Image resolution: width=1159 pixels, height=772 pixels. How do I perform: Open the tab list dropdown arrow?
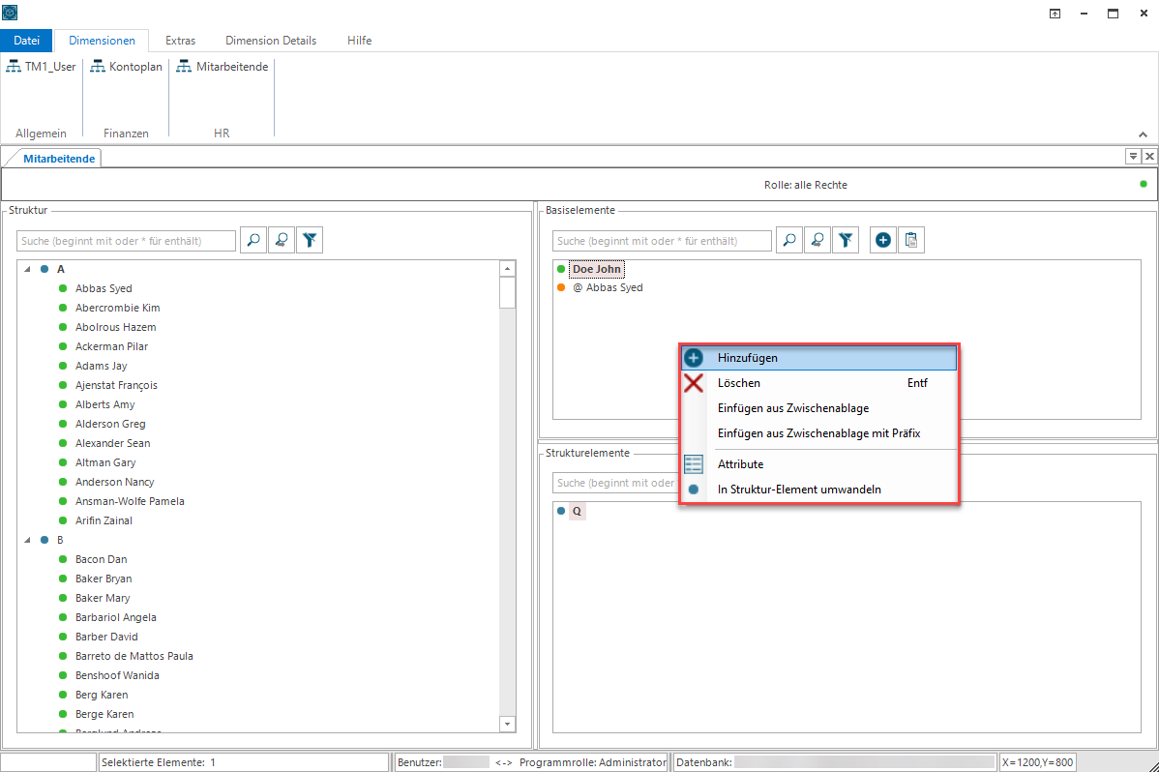[x=1133, y=156]
